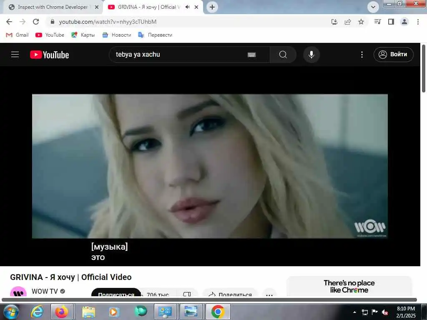View site info via the lock icon

tap(53, 22)
